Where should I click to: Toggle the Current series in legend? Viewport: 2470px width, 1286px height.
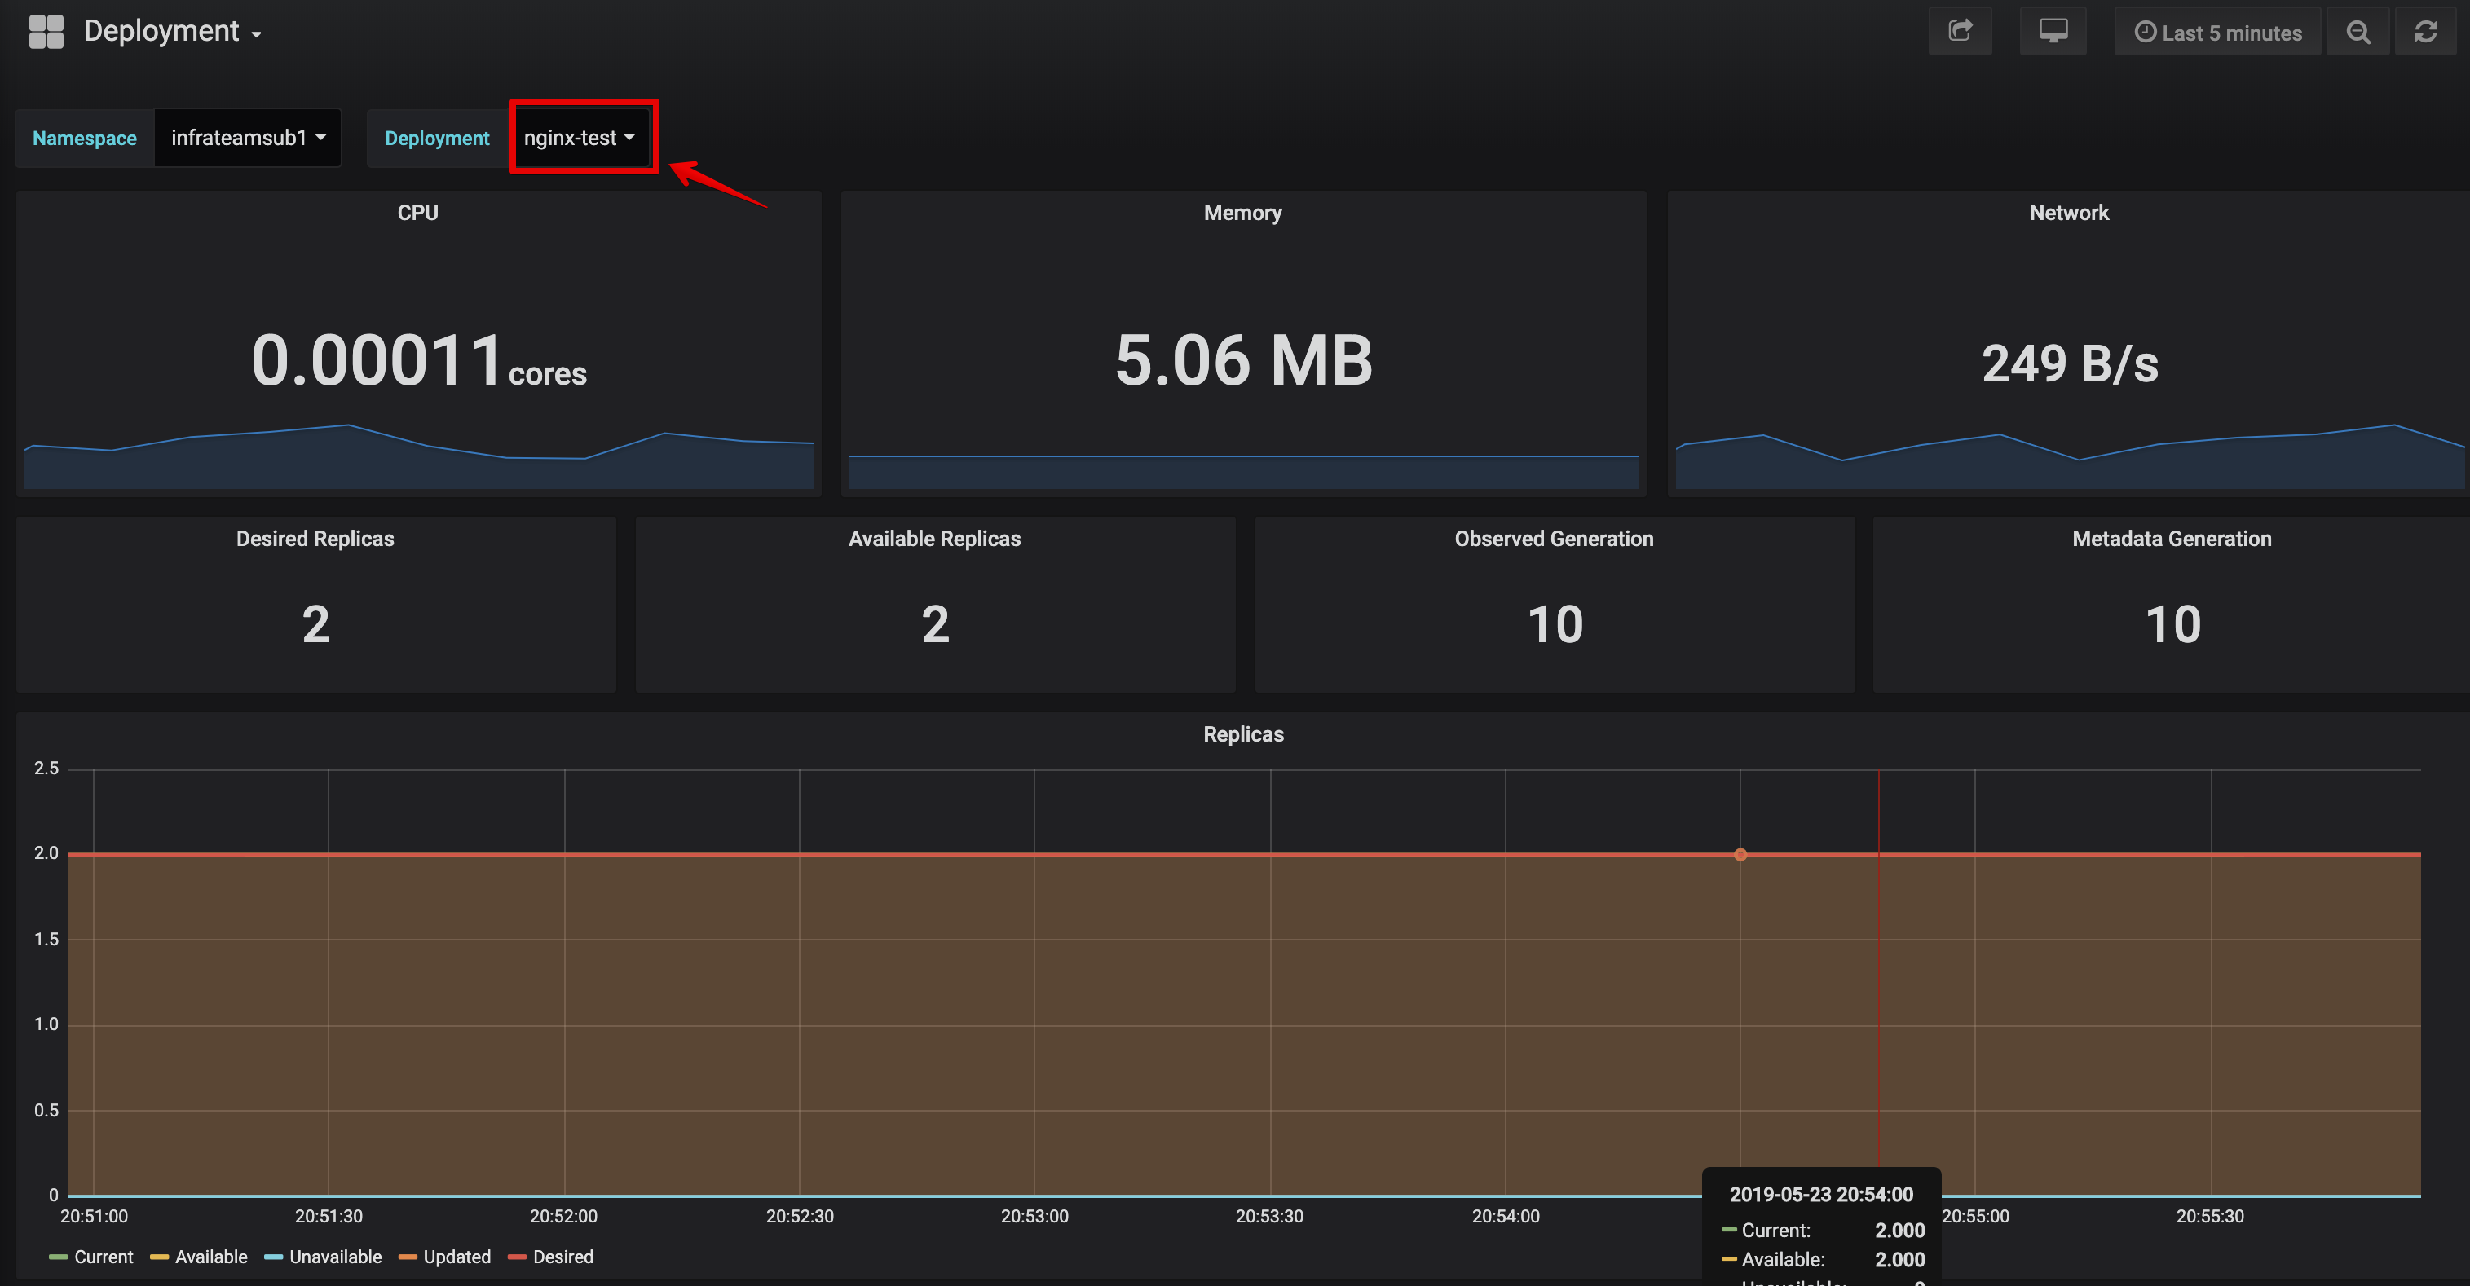[104, 1257]
